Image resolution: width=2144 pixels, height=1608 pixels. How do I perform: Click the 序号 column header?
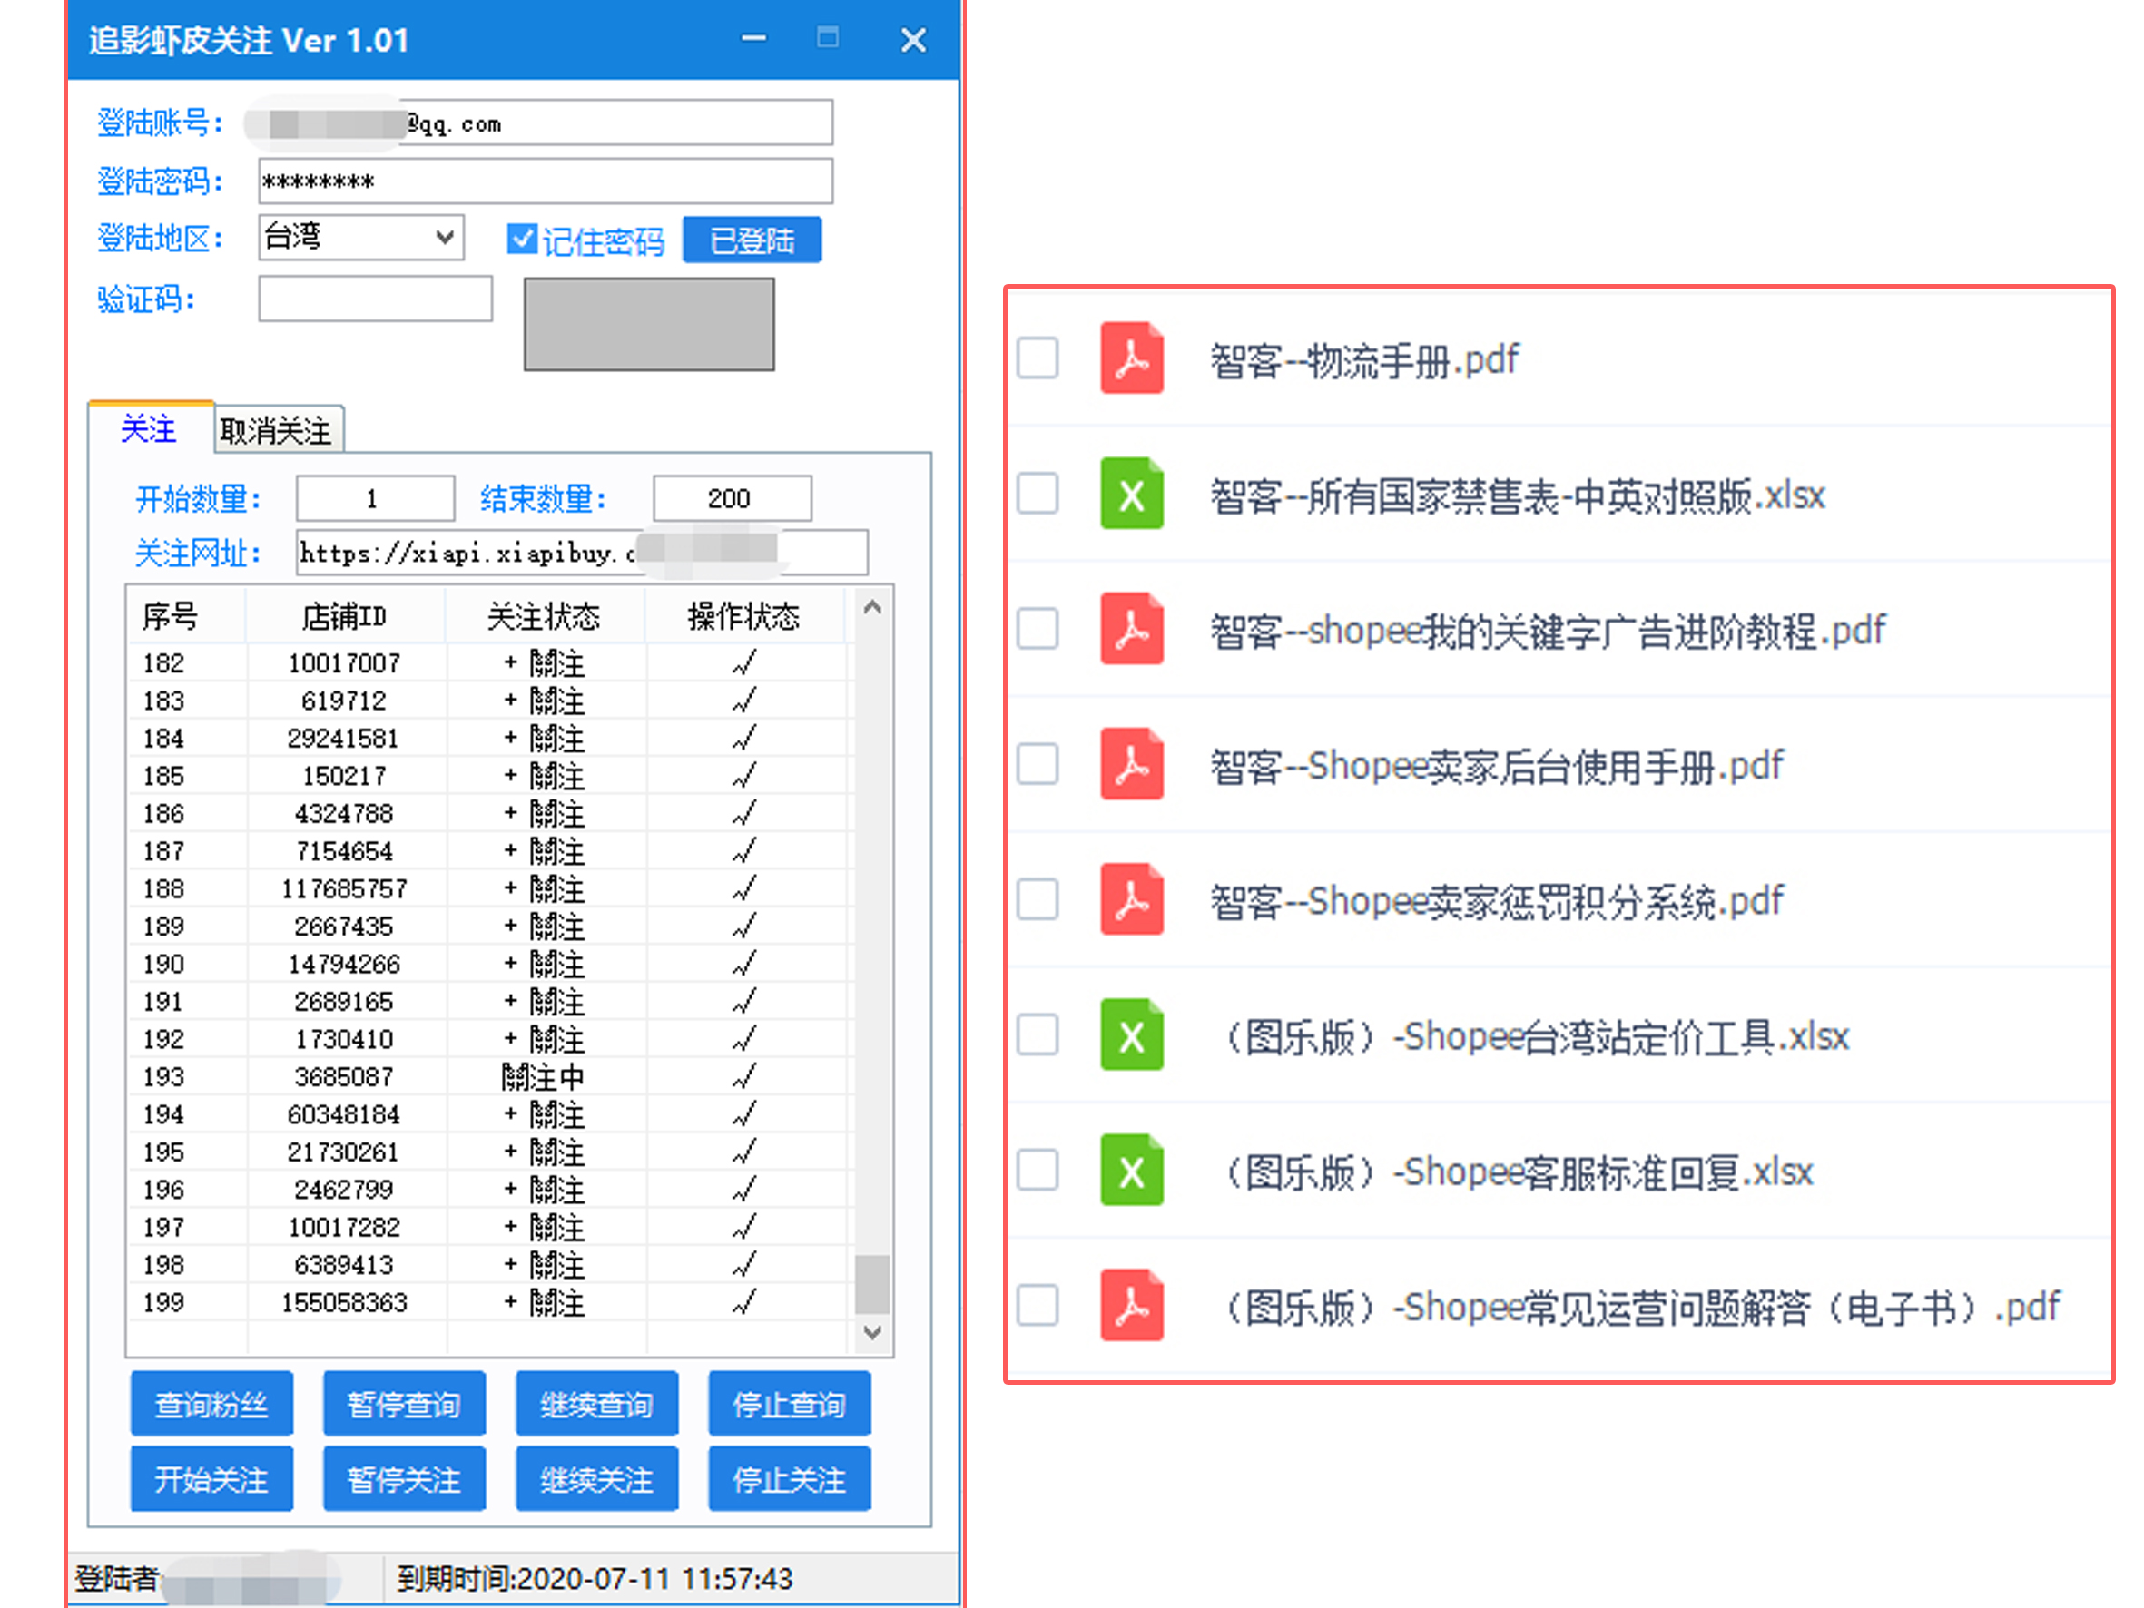(x=186, y=615)
